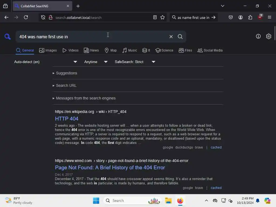Viewport: 276px width, 207px height.
Task: Switch to Videos category
Action: coord(70,50)
